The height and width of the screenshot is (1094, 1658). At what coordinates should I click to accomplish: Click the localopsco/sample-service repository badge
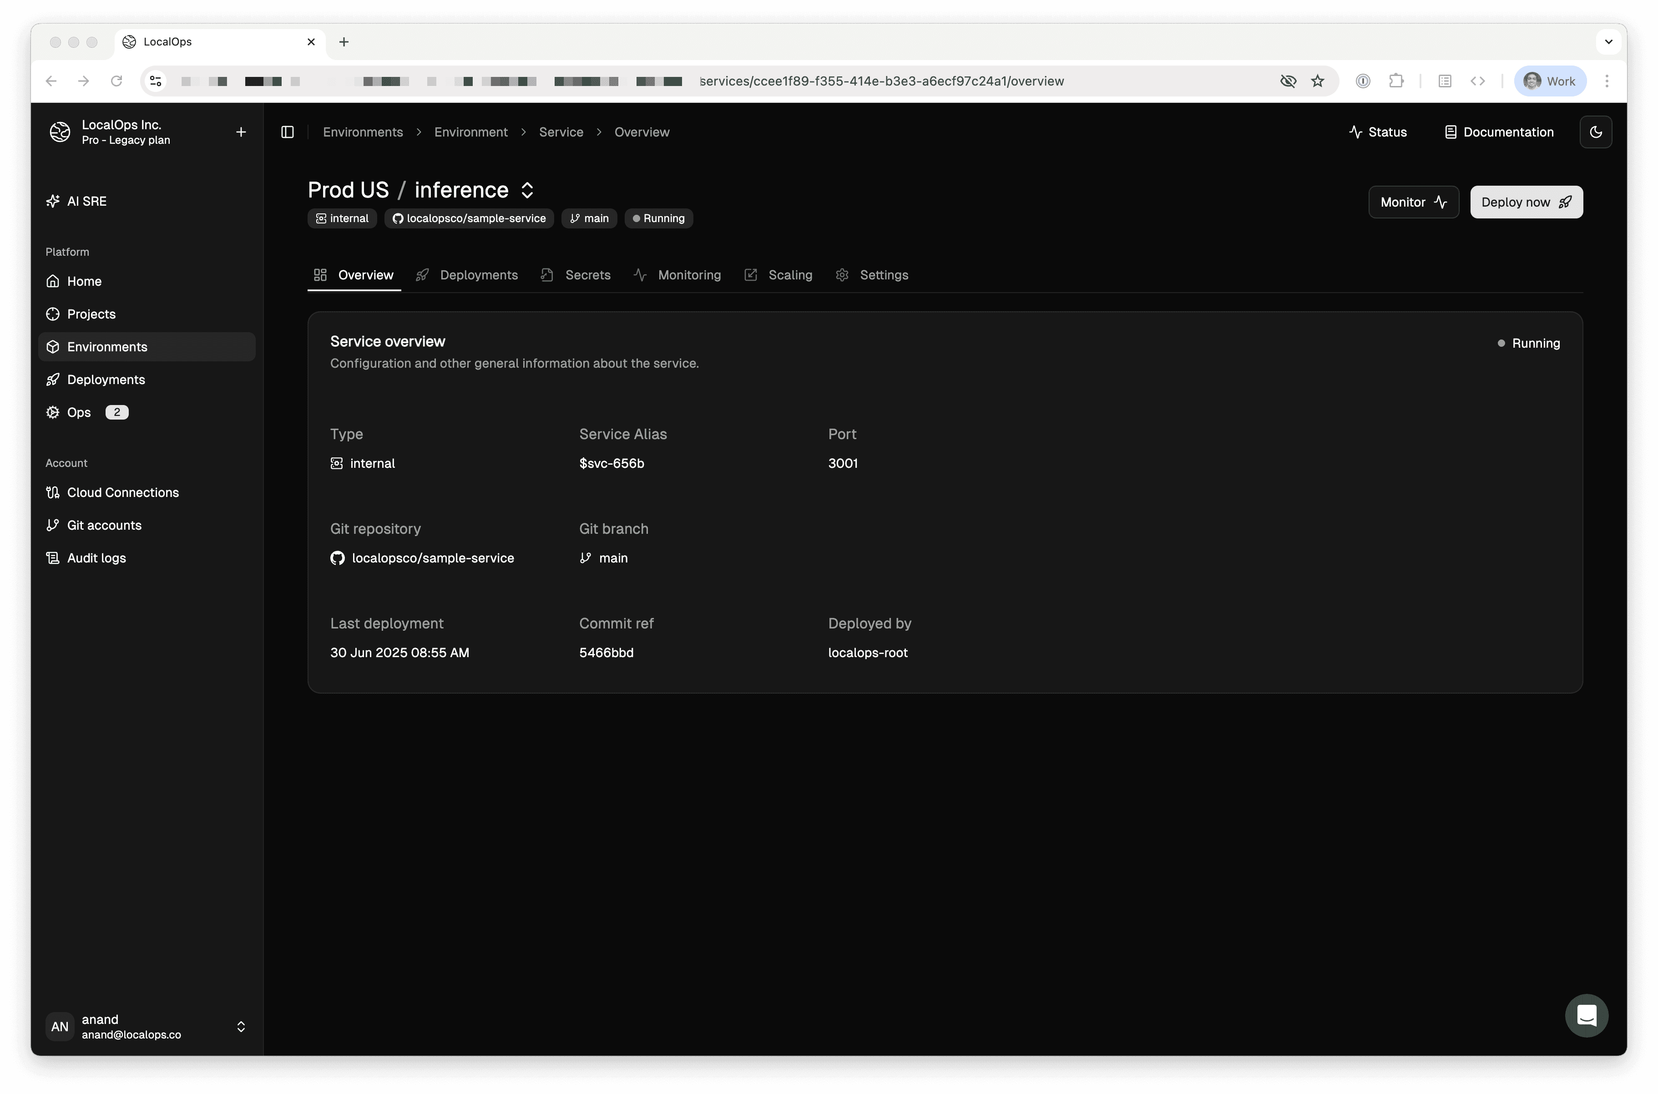pos(469,218)
